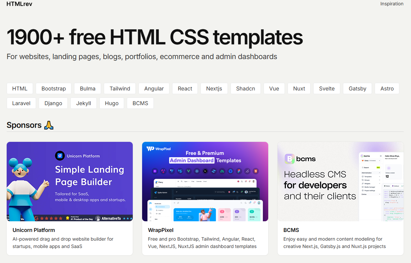Open the Angular templates tag
Image resolution: width=411 pixels, height=263 pixels.
(154, 88)
